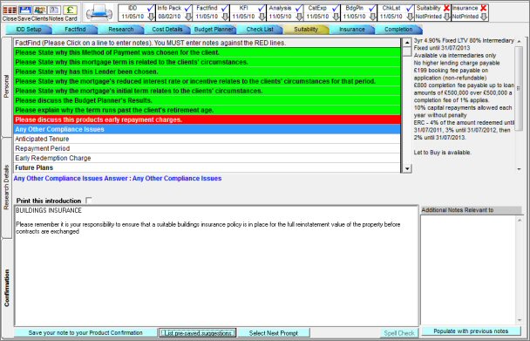Select the Early Redemption Charge row

(207, 158)
